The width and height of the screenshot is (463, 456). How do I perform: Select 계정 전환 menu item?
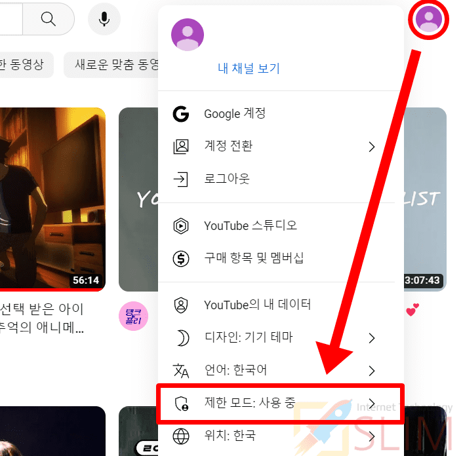(281, 147)
